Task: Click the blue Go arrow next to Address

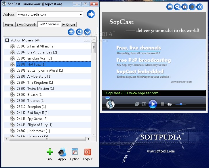Action: pyautogui.click(x=91, y=14)
